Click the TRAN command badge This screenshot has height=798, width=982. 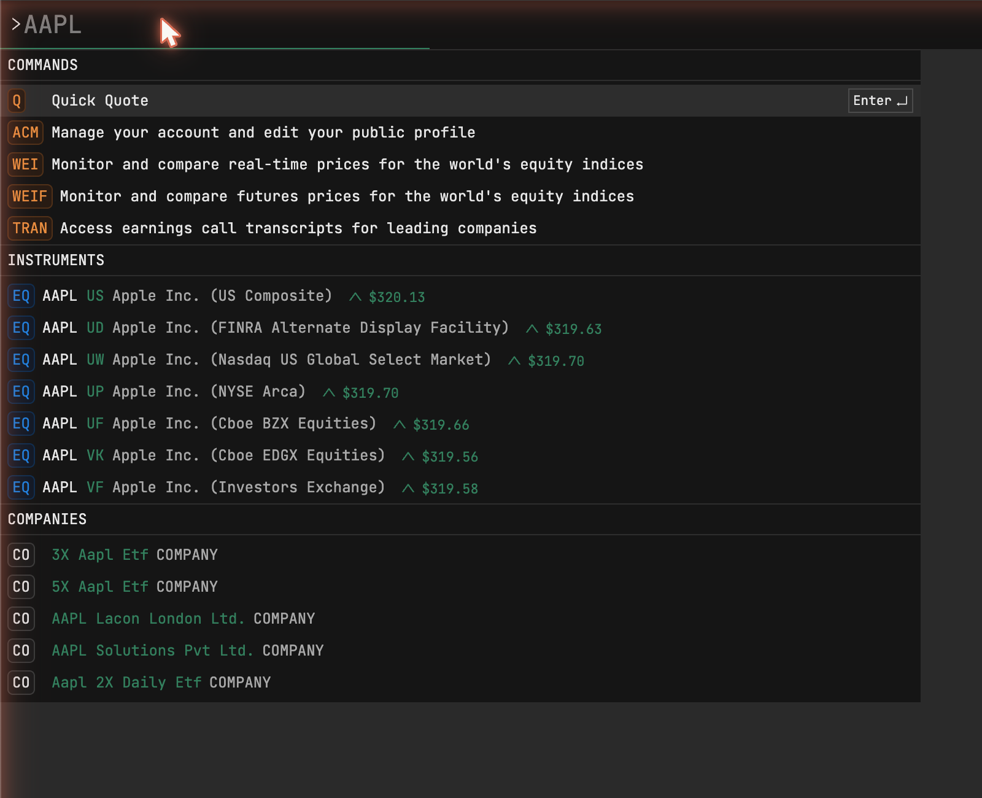click(x=30, y=228)
